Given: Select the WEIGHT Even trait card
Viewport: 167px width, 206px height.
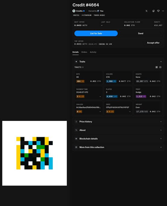Looking at the screenshot, I should [x=148, y=108].
